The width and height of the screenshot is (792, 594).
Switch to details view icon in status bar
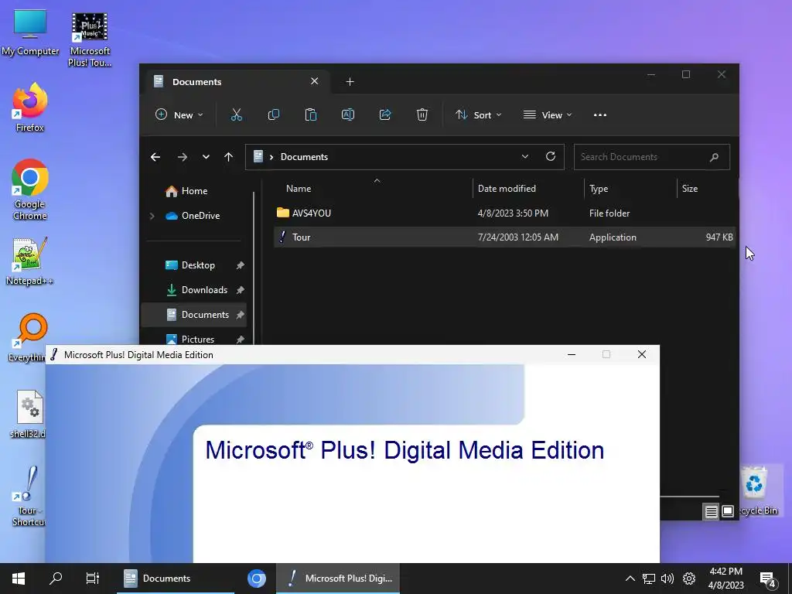point(712,512)
